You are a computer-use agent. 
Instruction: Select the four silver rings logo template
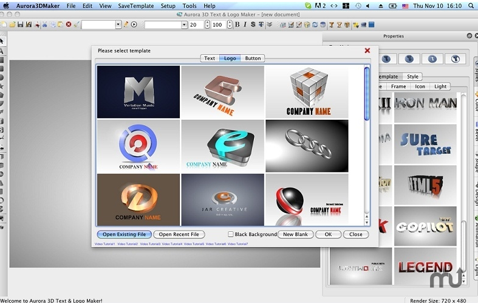coord(307,146)
